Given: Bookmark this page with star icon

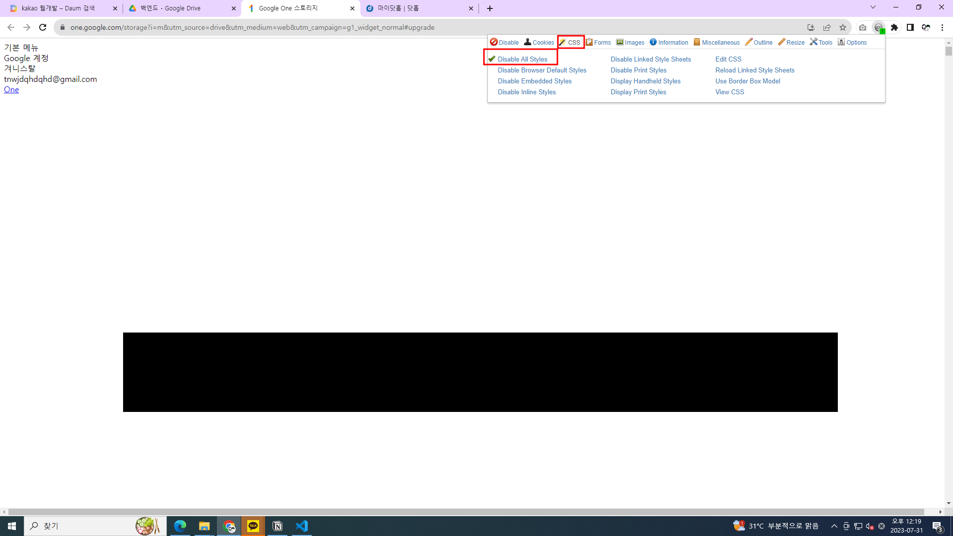Looking at the screenshot, I should 843,28.
